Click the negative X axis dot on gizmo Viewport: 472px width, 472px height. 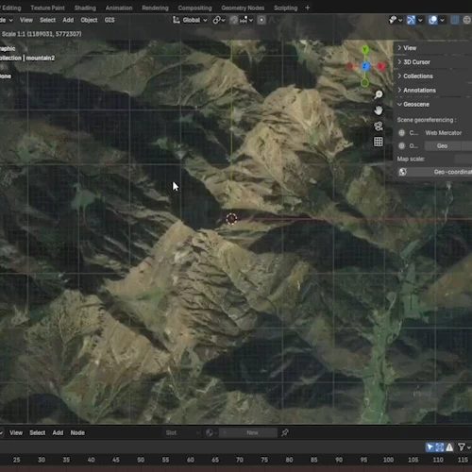click(x=349, y=66)
